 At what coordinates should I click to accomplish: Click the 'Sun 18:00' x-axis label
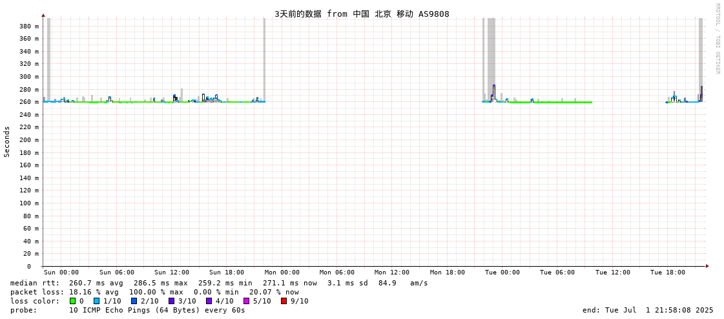(x=227, y=273)
